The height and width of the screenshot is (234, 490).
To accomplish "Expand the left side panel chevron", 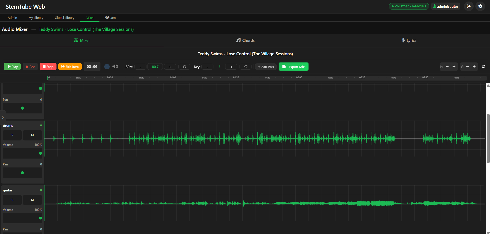I will (x=3, y=118).
